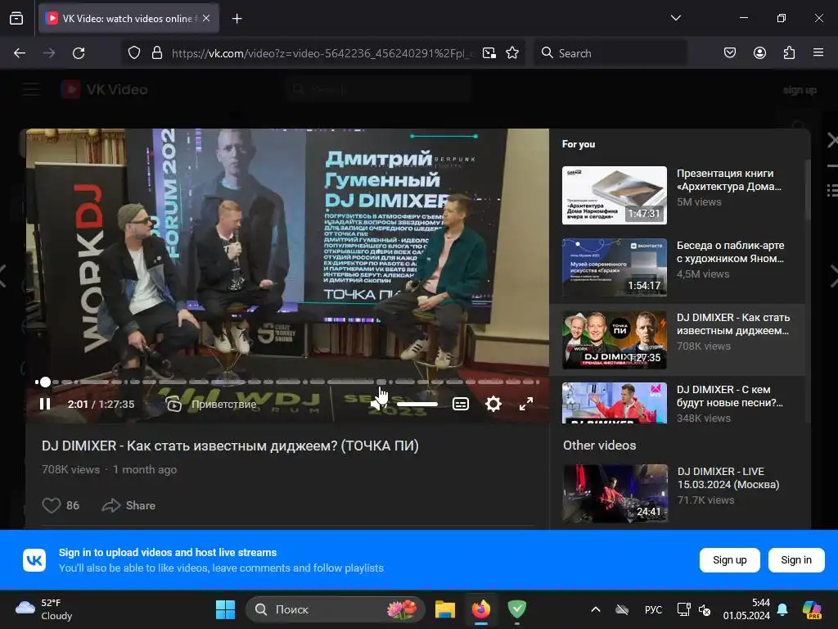Image resolution: width=838 pixels, height=629 pixels.
Task: Click the address bar URL
Action: point(322,53)
